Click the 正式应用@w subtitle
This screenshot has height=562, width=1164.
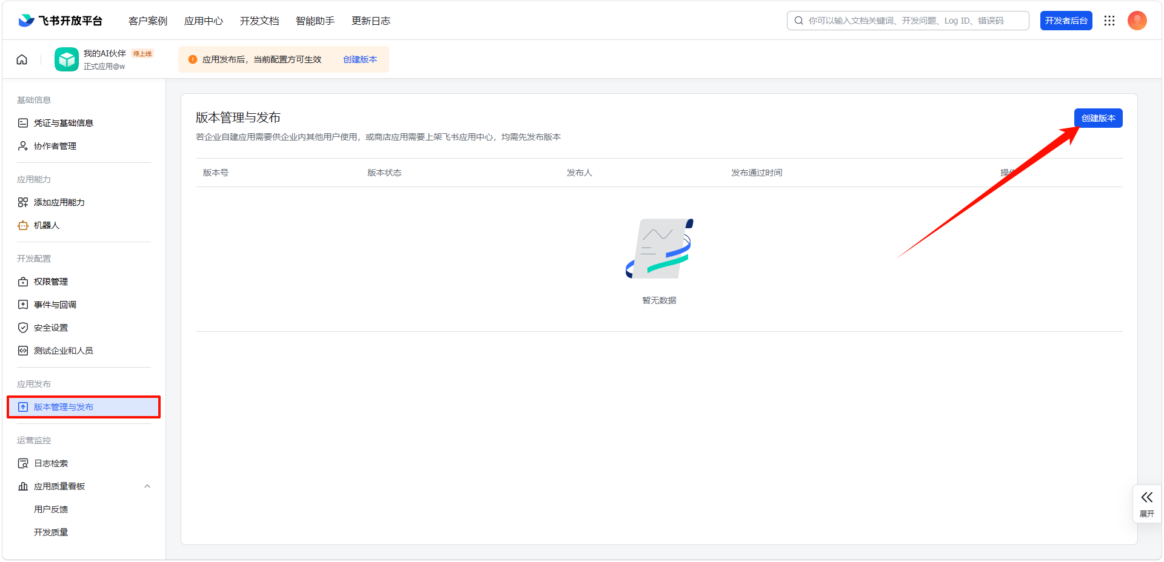pyautogui.click(x=104, y=67)
